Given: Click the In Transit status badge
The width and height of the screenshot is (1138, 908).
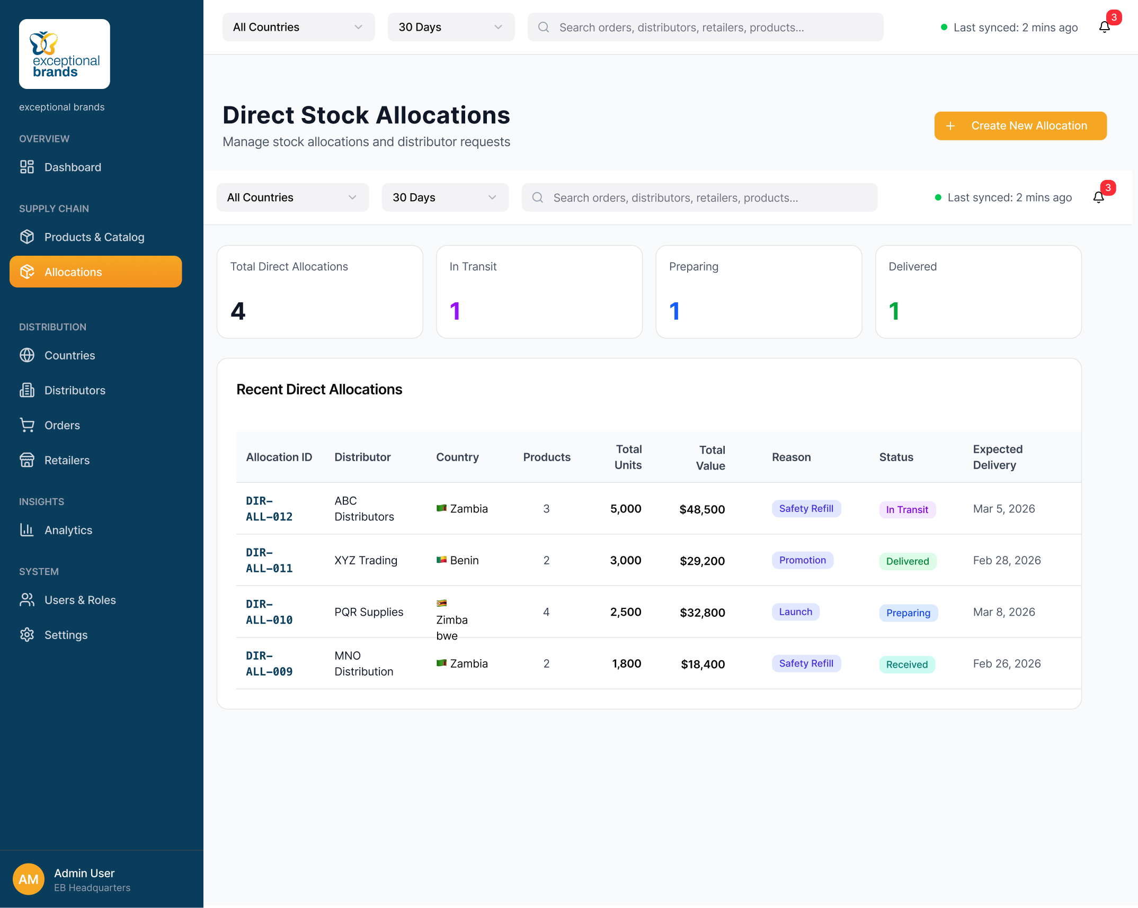Looking at the screenshot, I should coord(908,509).
